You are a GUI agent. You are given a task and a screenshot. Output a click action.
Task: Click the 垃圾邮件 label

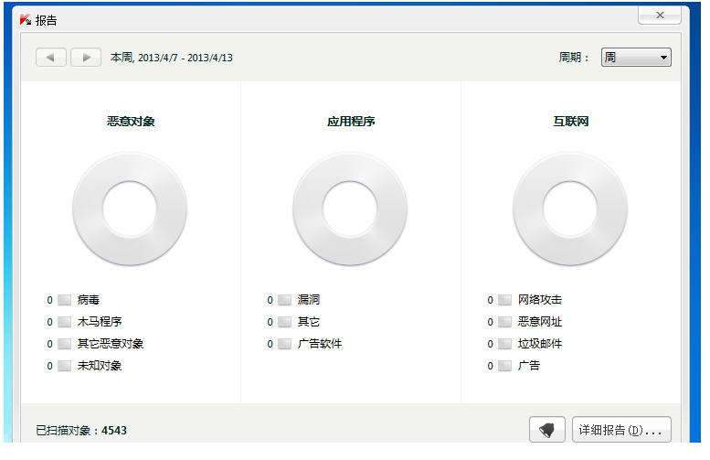pyautogui.click(x=540, y=344)
